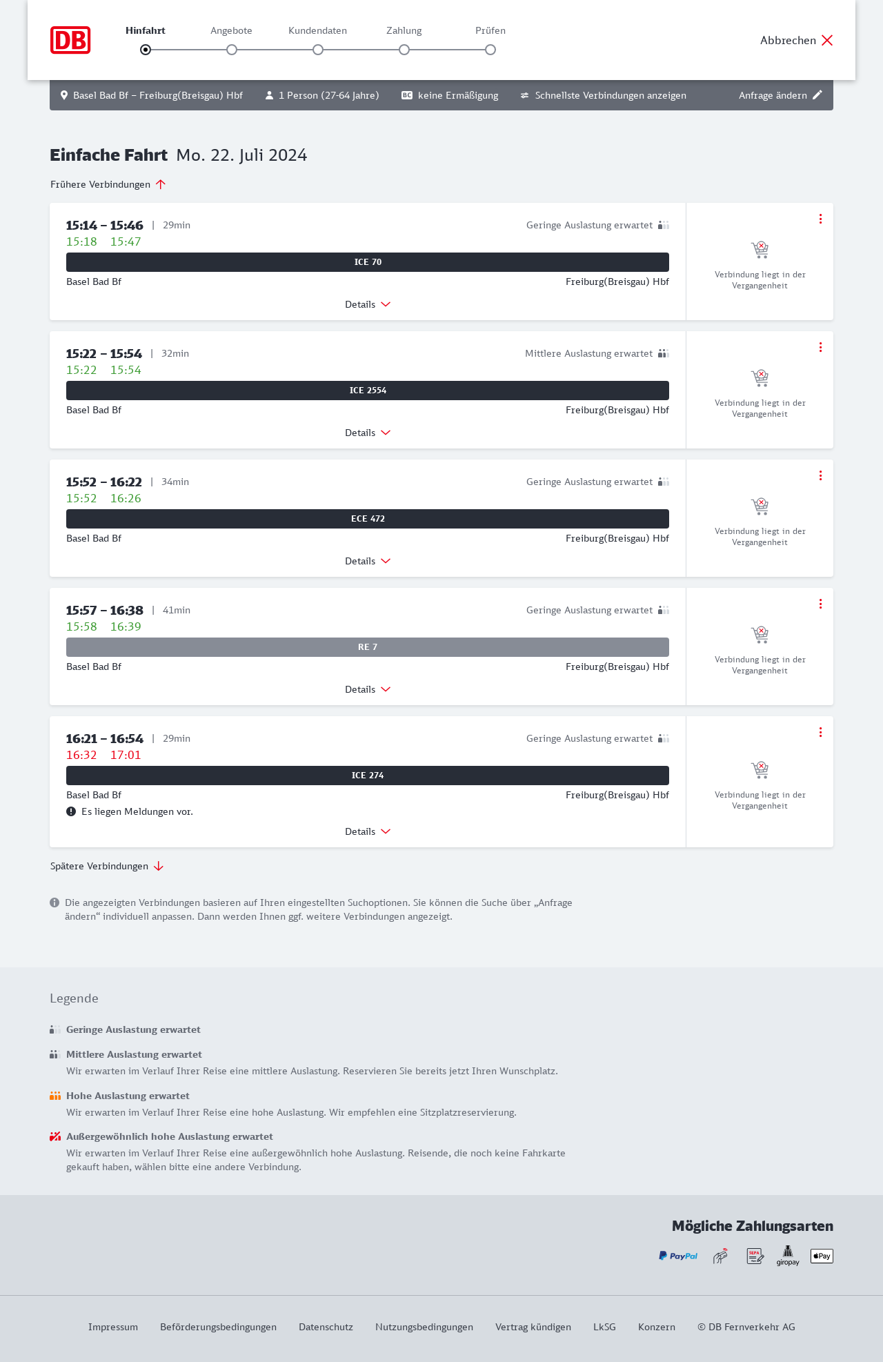Load Spätere Verbindungen
This screenshot has height=1362, width=883.
tap(107, 866)
